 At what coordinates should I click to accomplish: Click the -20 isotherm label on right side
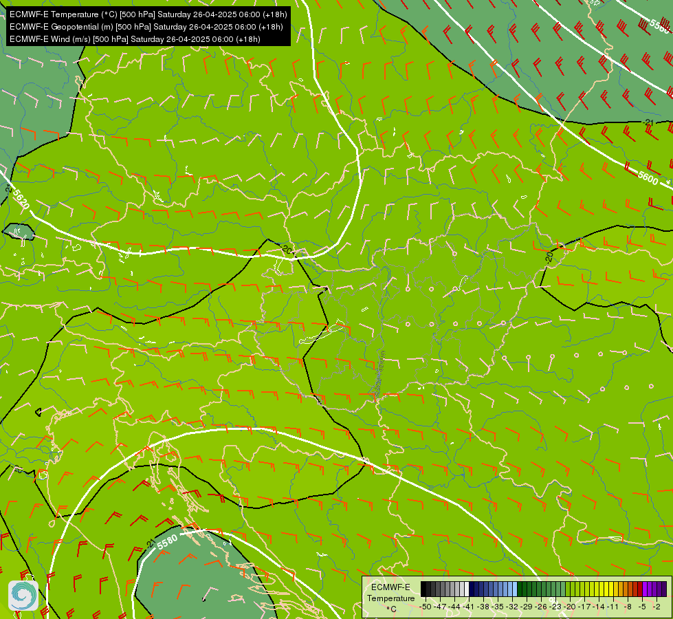[x=549, y=257]
